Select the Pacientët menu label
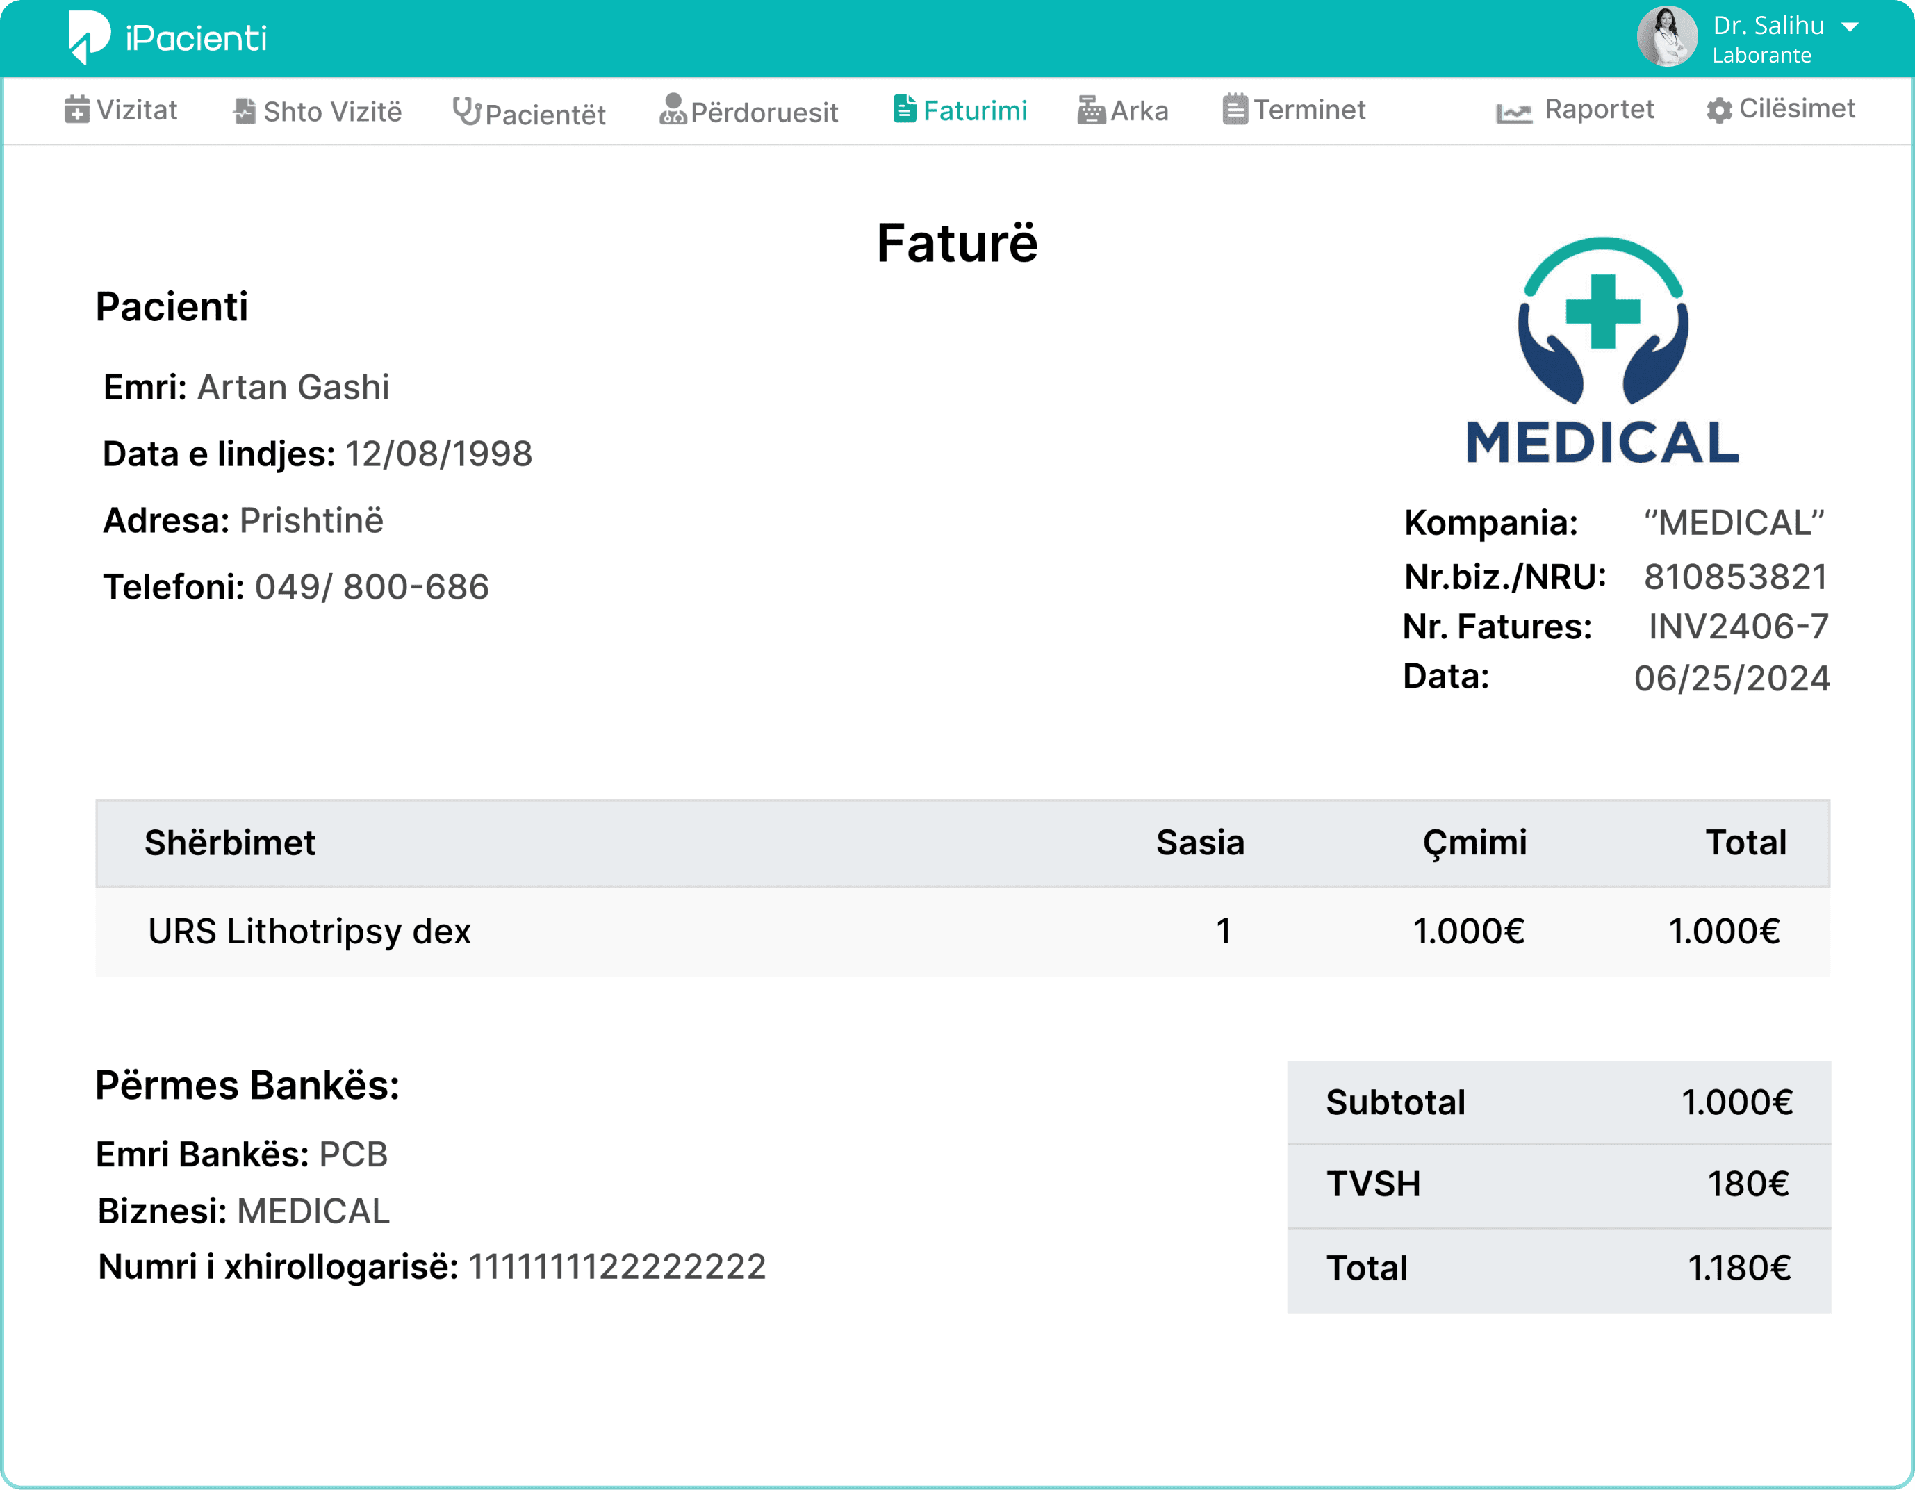 pos(545,114)
